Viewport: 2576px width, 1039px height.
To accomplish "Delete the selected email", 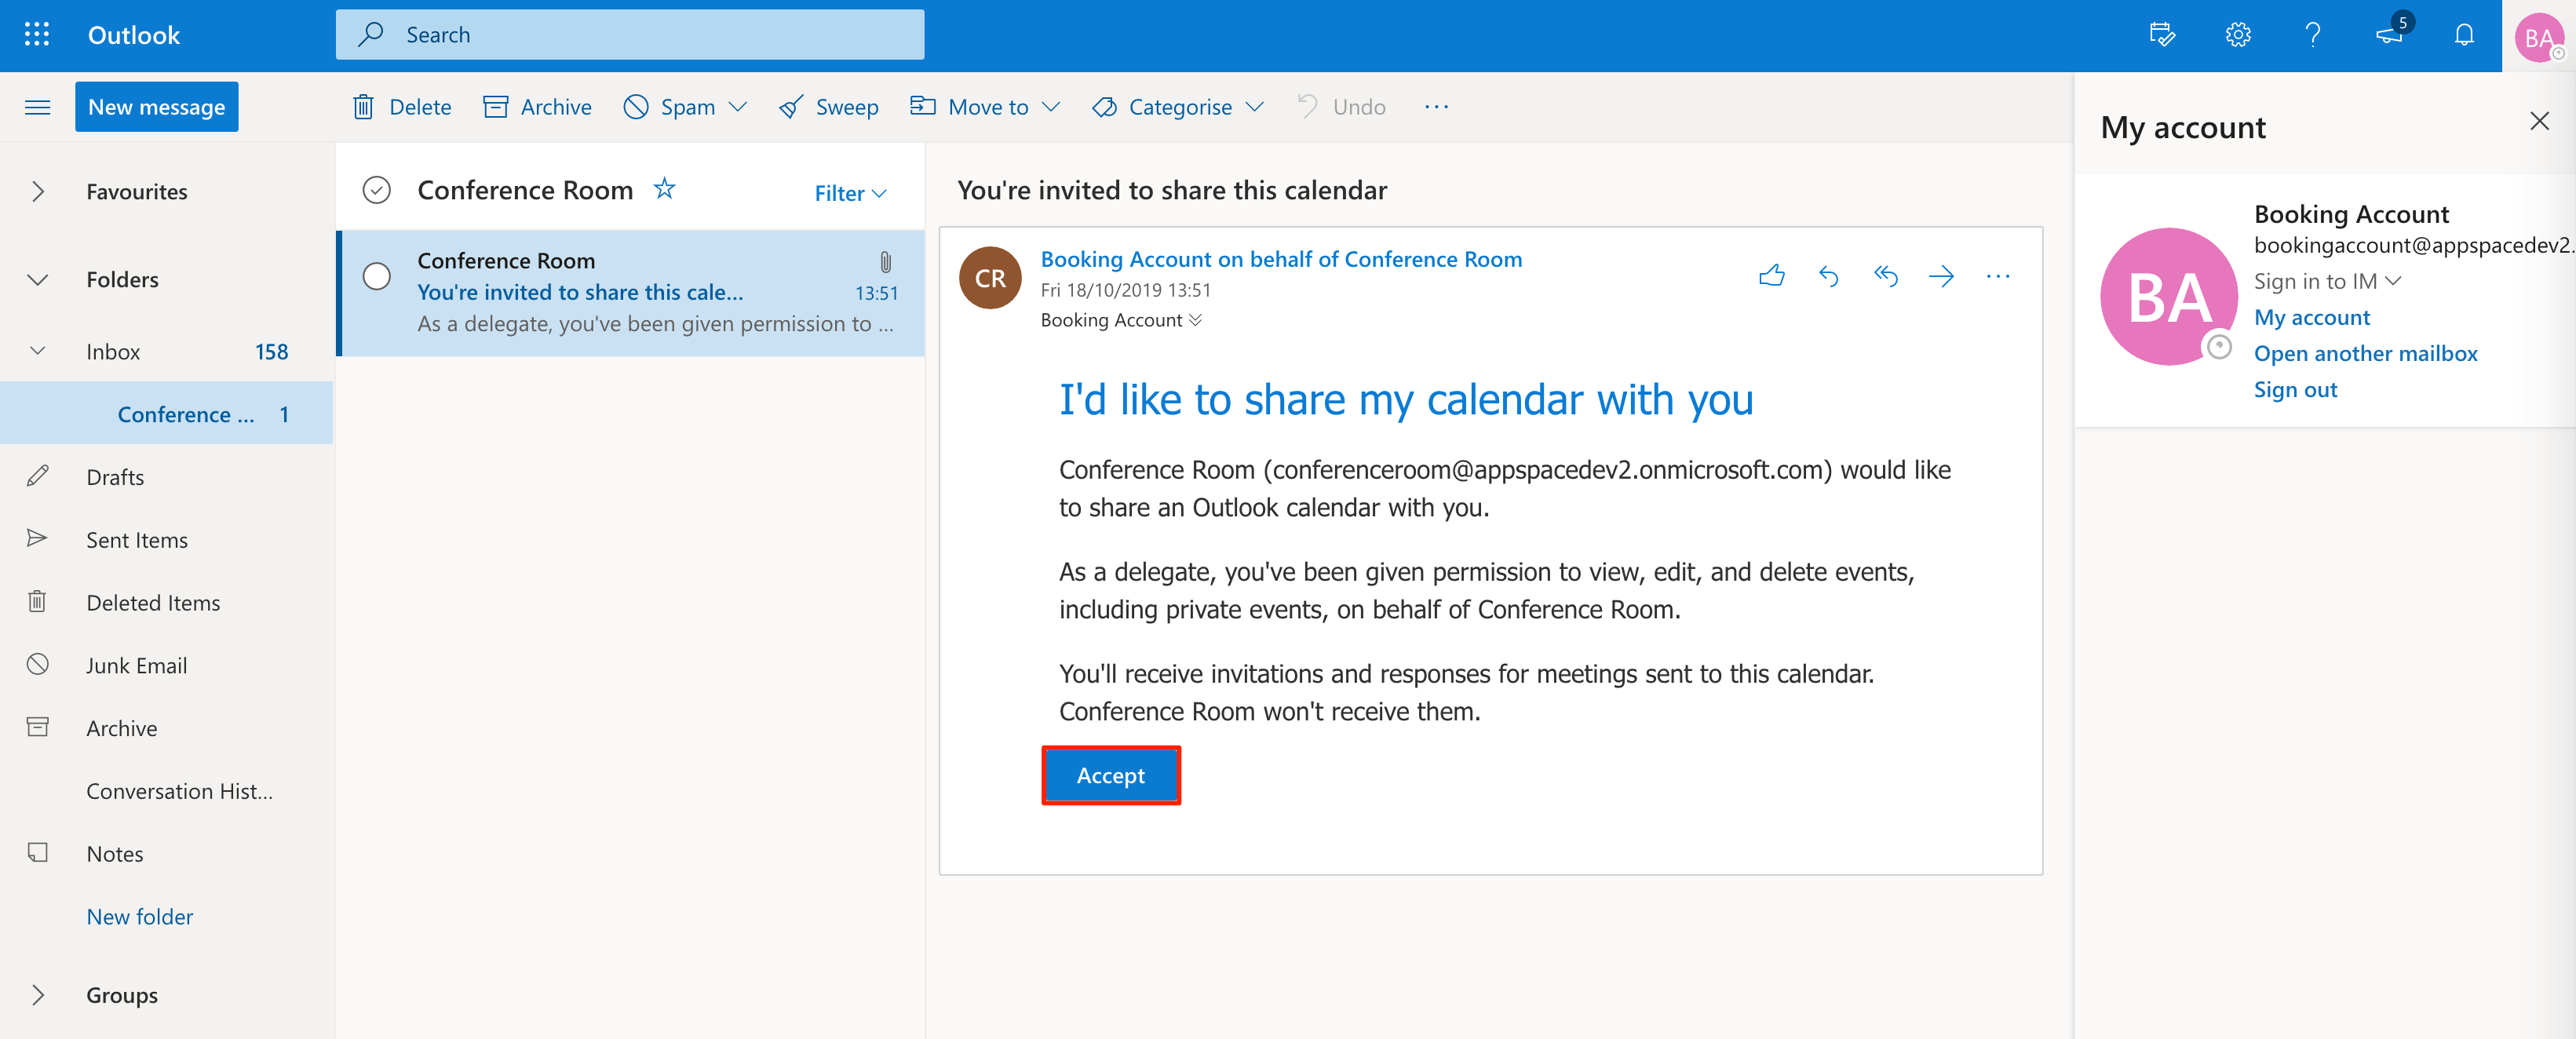I will tap(400, 106).
